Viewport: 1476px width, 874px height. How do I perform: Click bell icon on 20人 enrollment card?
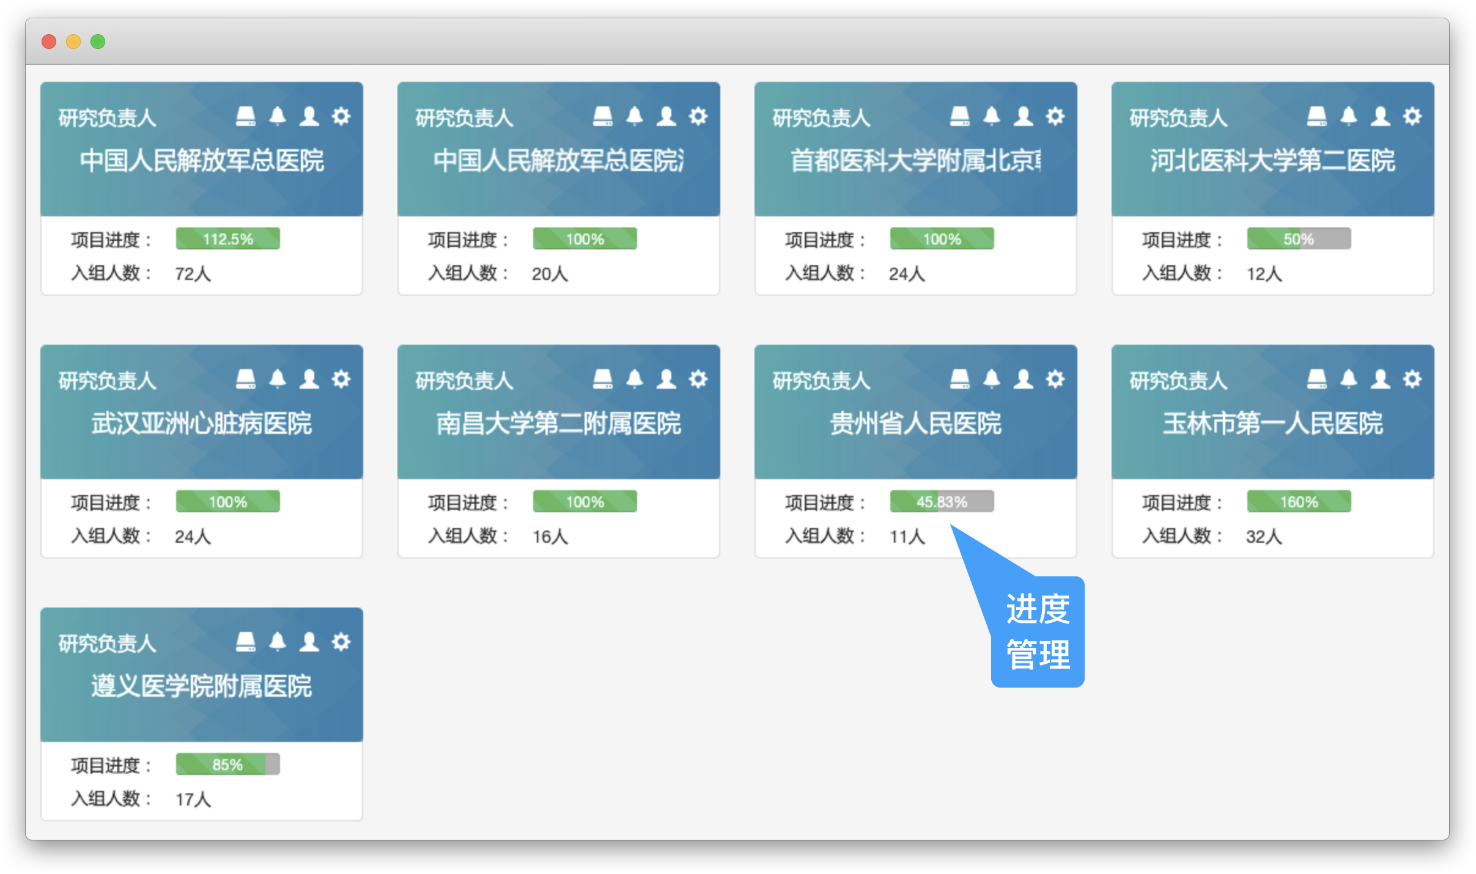click(635, 116)
